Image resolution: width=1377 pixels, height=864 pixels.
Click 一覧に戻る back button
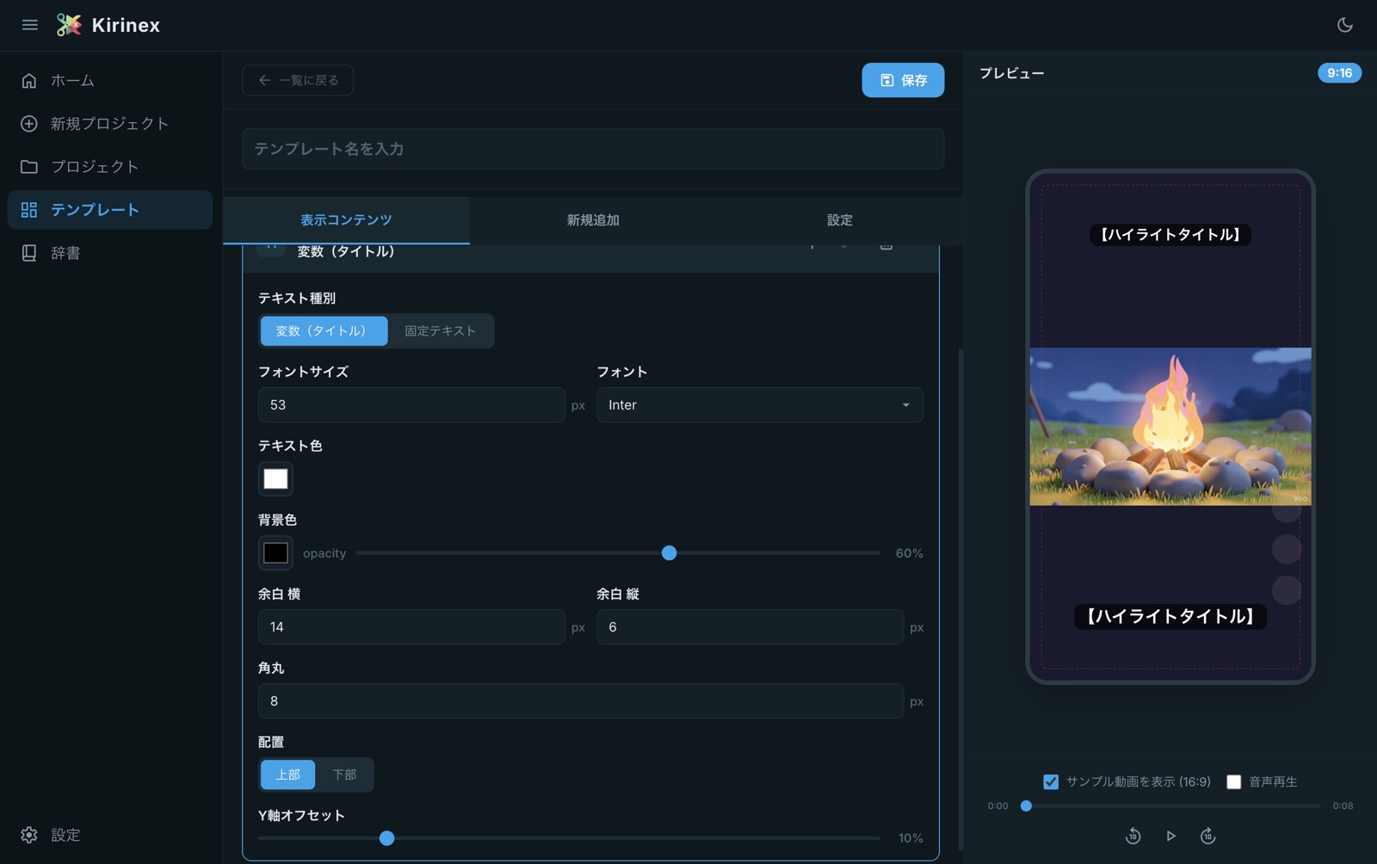[298, 80]
